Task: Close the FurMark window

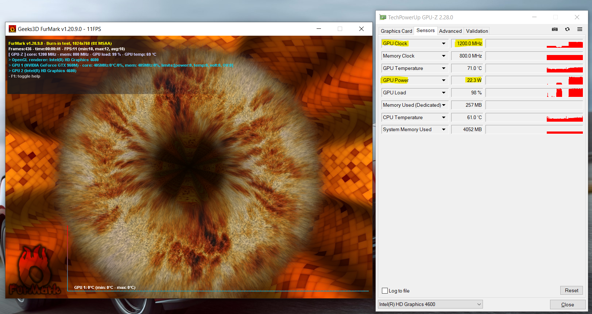Action: (x=361, y=29)
